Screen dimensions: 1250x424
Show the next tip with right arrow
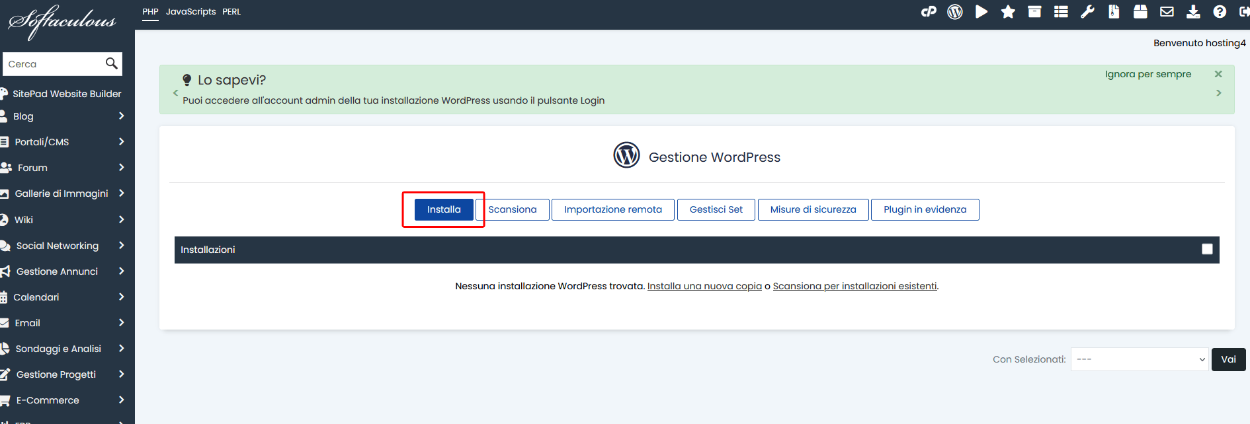(x=1218, y=93)
